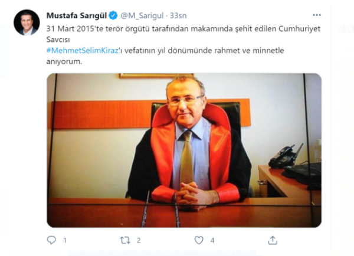
Task: Open the three-dot more options menu
Action: [x=317, y=15]
